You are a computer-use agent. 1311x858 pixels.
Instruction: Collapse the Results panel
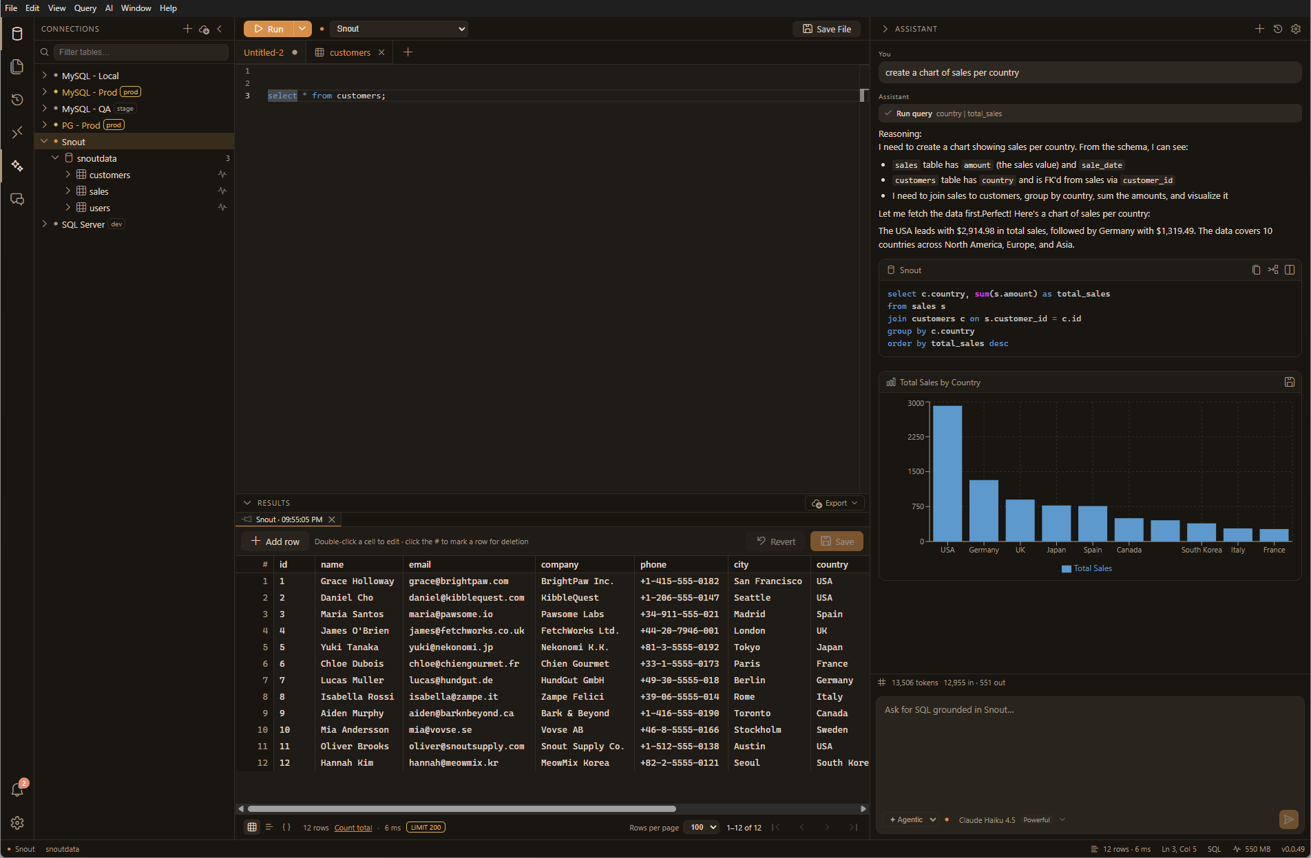247,503
